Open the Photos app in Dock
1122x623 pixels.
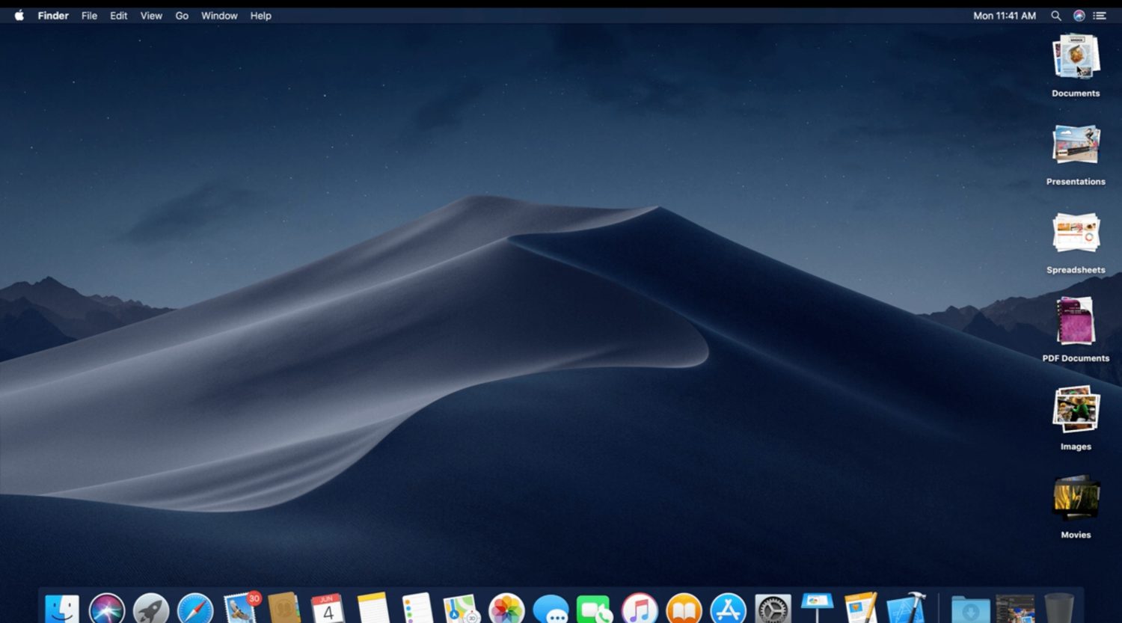point(506,608)
